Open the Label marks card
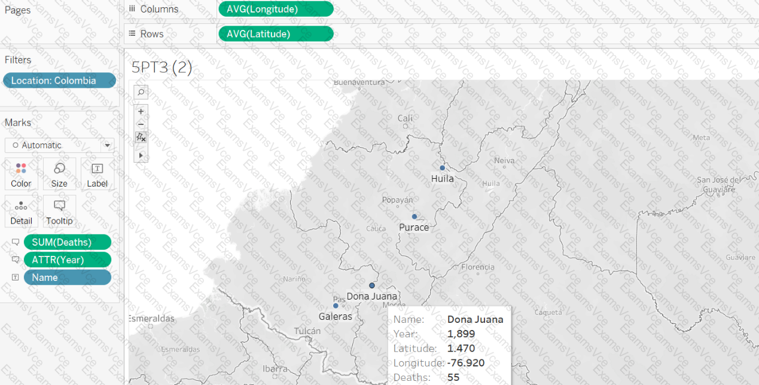Viewport: 759px width, 385px height. (x=97, y=174)
